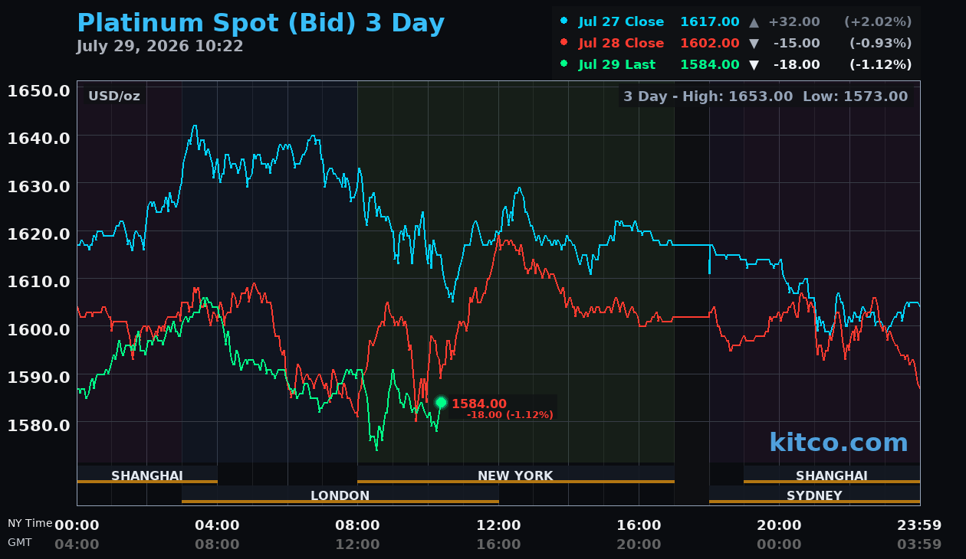Click the 00:00 NY time tick
966x559 pixels.
[x=77, y=525]
